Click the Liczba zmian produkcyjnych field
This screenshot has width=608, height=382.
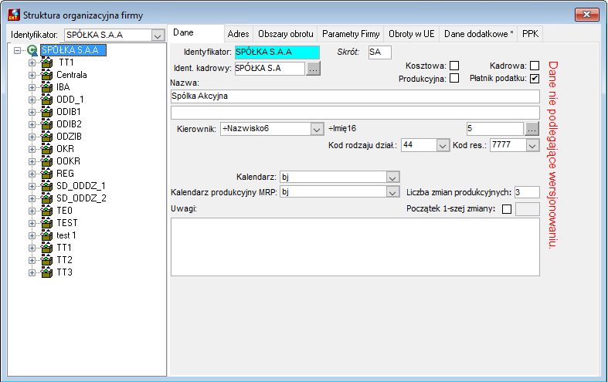tap(527, 193)
